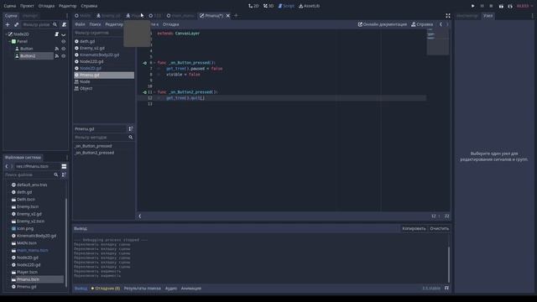
Task: Stop the running scene
Action: [491, 6]
